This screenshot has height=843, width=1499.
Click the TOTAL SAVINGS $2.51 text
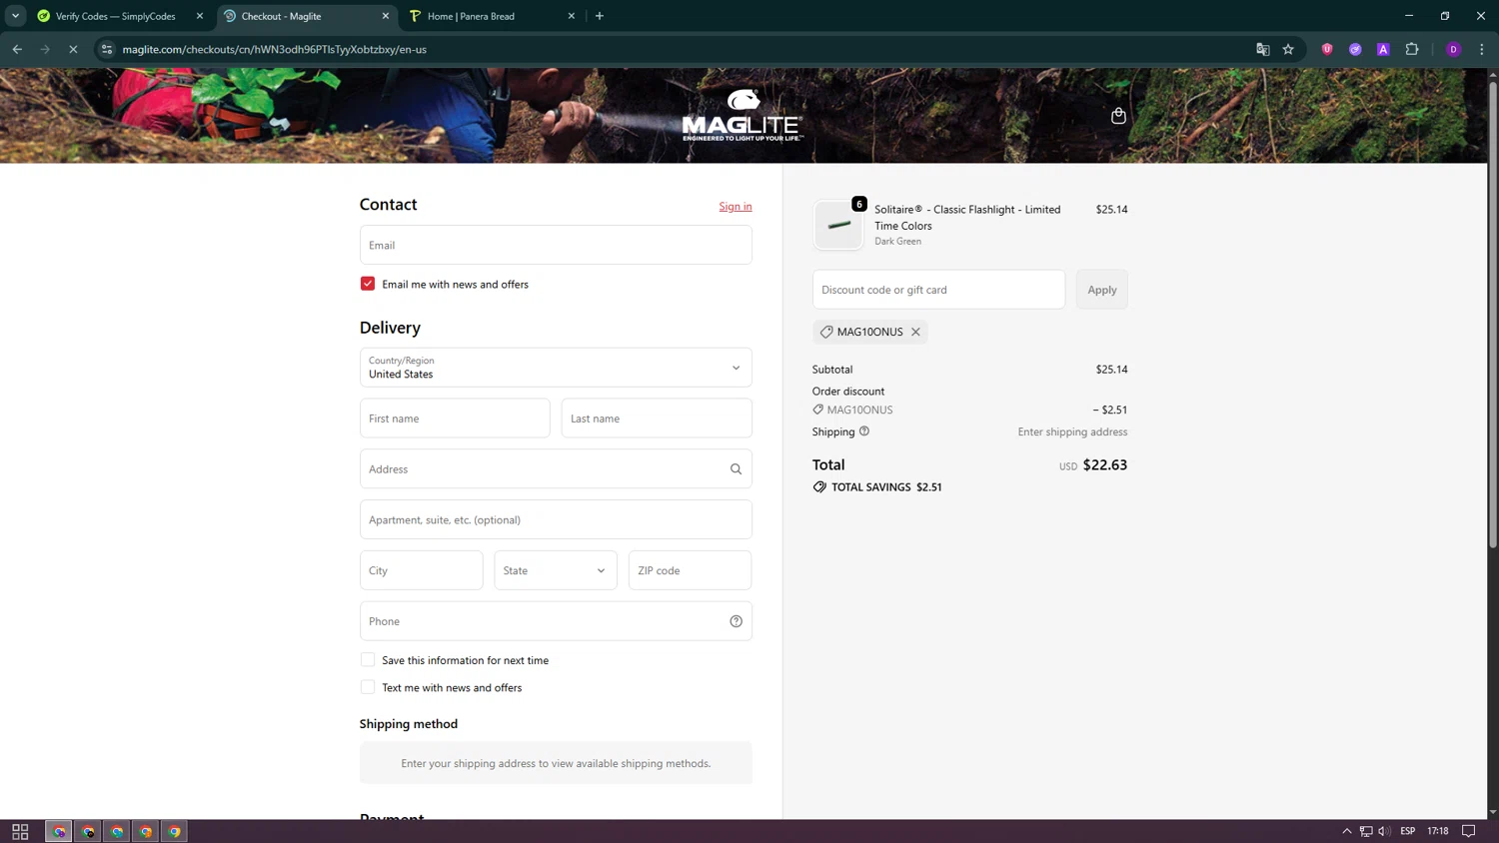tap(886, 487)
